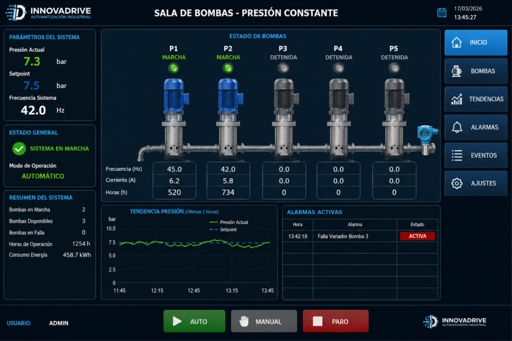Click the P3 gray status indicator light
The height and width of the screenshot is (341, 512).
click(x=283, y=68)
